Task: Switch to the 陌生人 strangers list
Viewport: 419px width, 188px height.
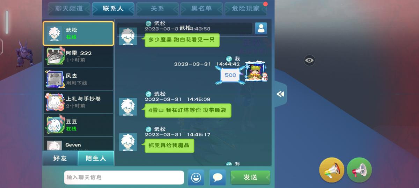Action: (x=96, y=158)
